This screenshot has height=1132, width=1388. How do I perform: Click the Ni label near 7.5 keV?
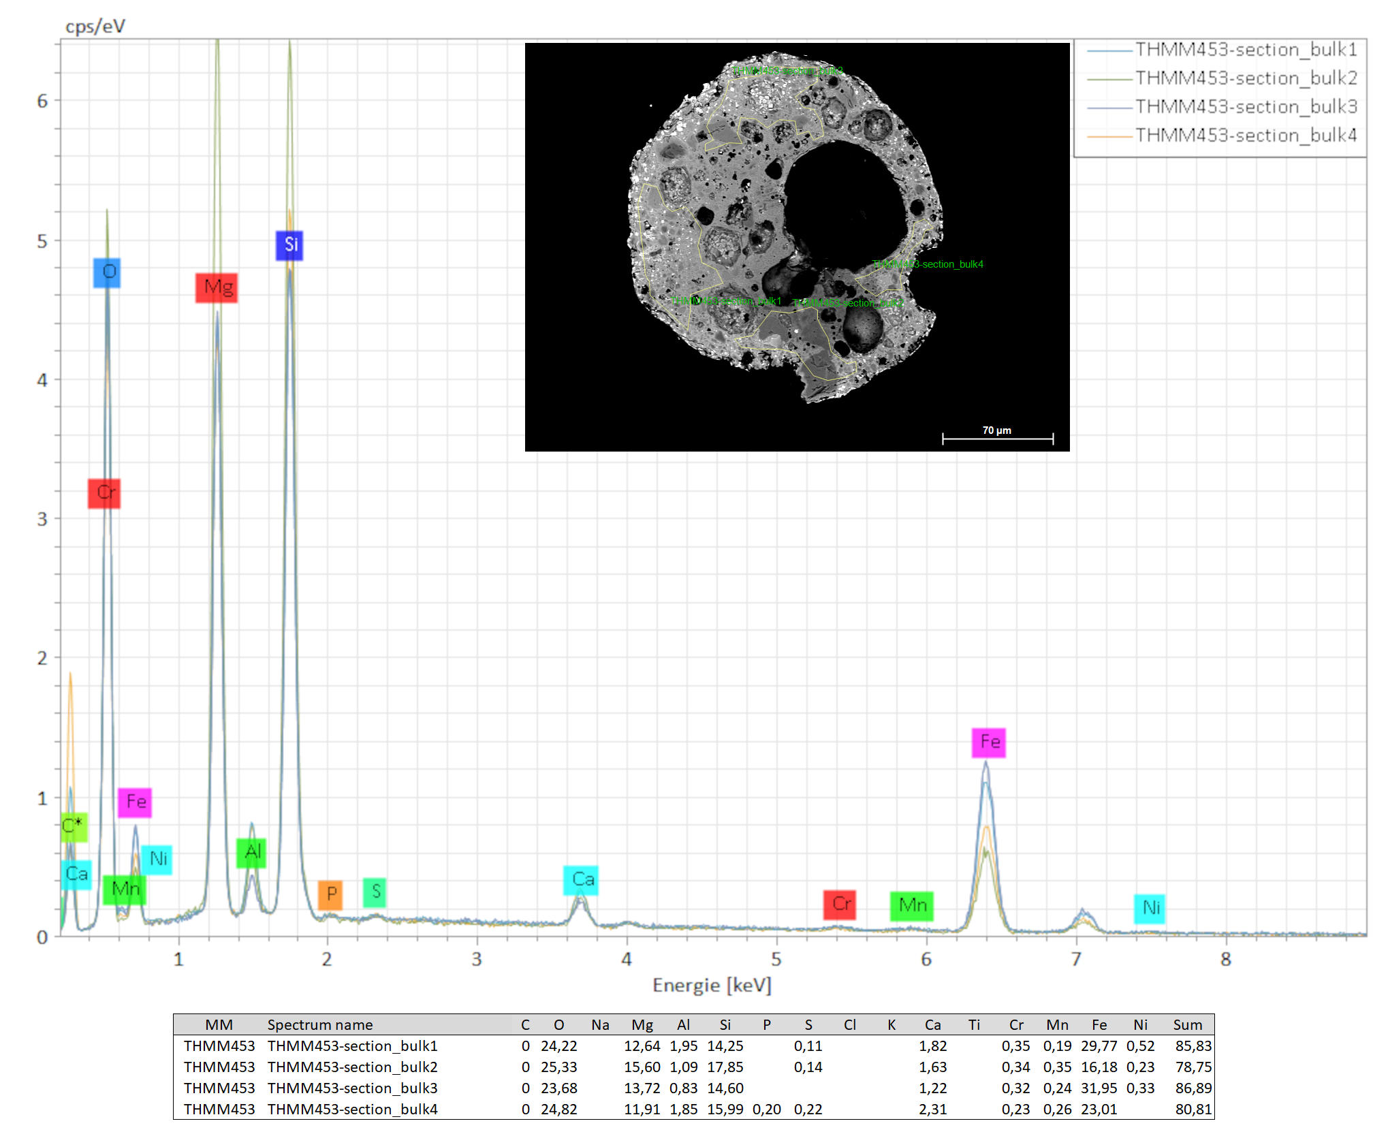1150,909
